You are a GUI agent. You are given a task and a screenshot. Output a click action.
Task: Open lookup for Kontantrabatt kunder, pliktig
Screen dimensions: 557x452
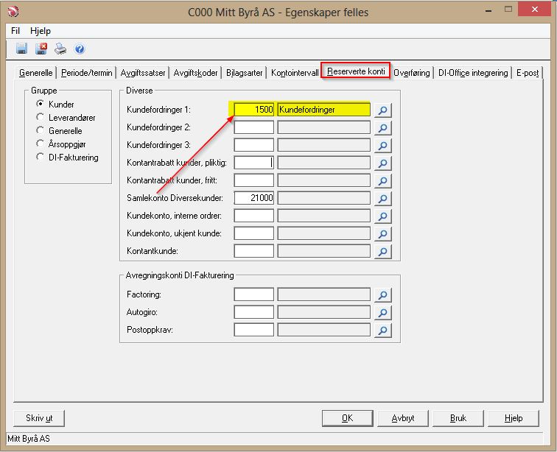coord(383,163)
